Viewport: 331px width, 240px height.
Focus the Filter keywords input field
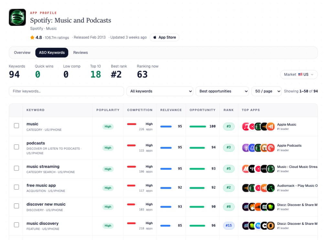pos(66,91)
